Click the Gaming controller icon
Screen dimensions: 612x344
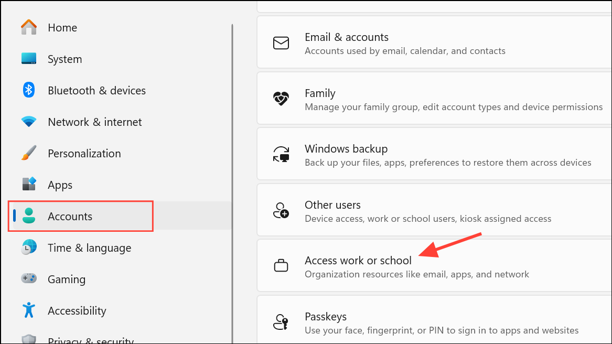pos(29,279)
